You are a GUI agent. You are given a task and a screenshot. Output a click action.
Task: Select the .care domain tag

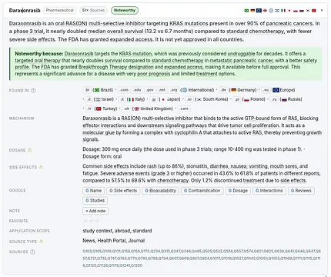pyautogui.click(x=184, y=108)
